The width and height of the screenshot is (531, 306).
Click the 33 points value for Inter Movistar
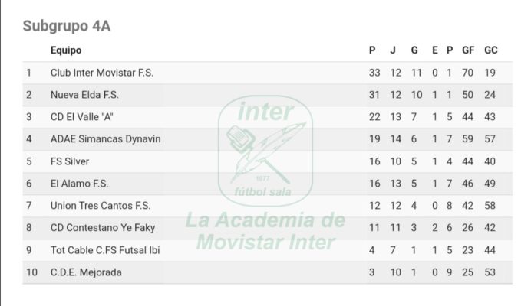pyautogui.click(x=374, y=73)
